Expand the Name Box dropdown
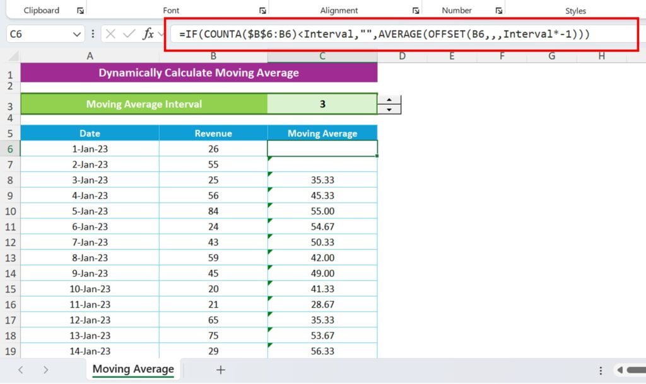The height and width of the screenshot is (384, 646). click(76, 34)
